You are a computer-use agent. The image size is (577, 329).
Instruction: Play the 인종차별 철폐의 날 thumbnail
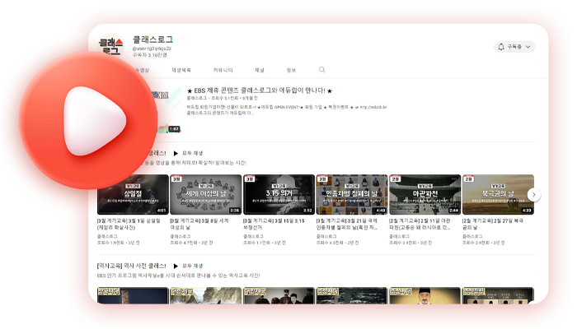(352, 195)
